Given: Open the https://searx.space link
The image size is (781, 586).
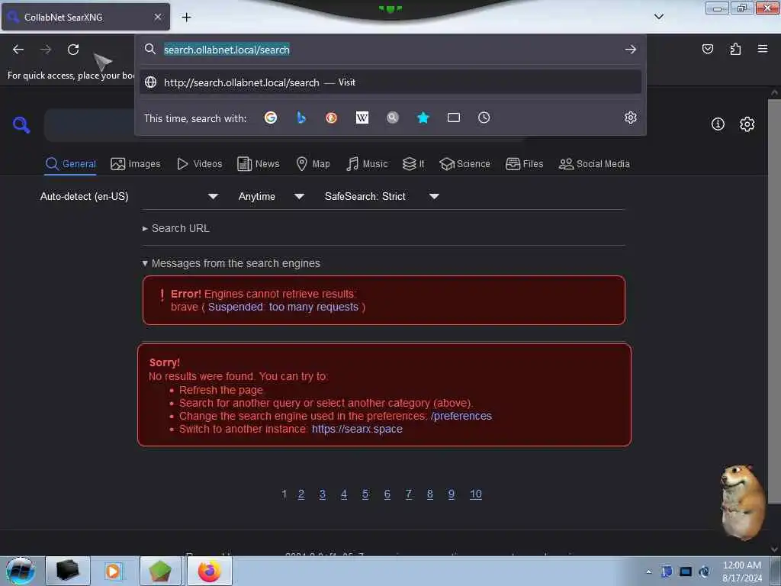Looking at the screenshot, I should (357, 429).
